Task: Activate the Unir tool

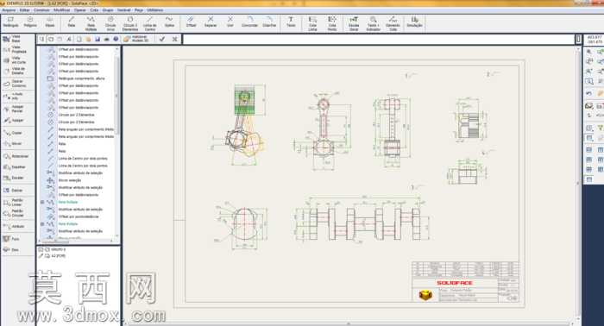Action: tap(230, 22)
